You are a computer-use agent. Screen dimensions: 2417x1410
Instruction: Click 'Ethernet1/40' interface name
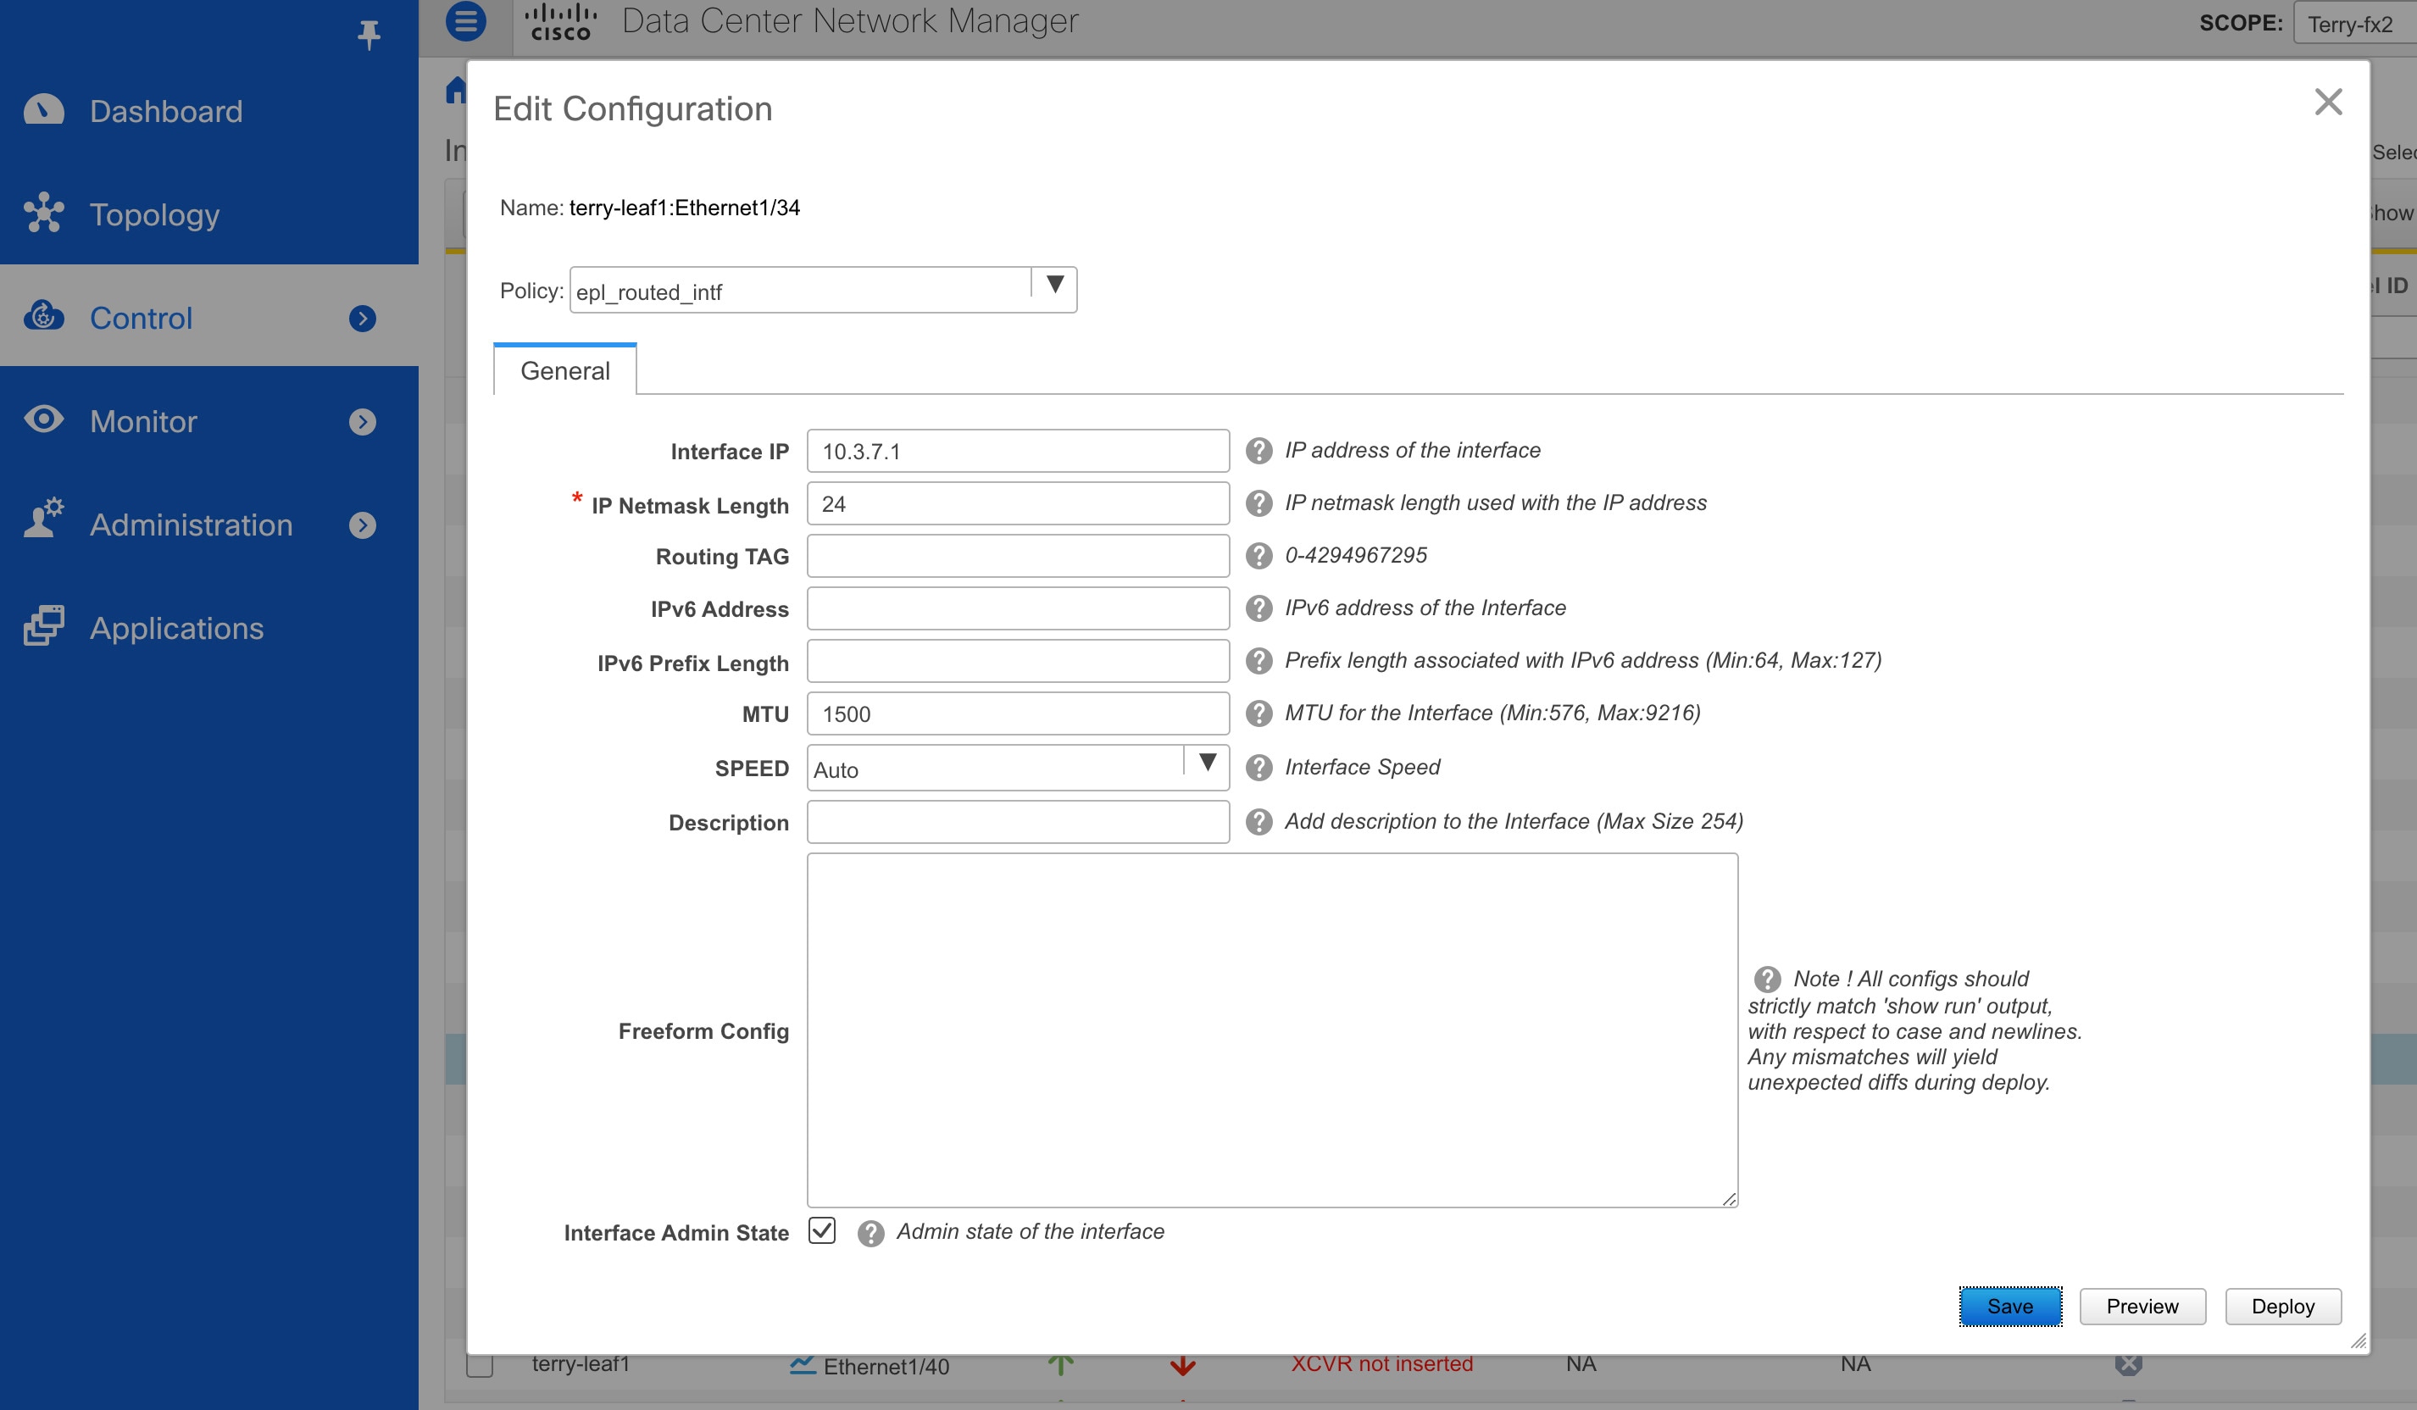point(886,1366)
